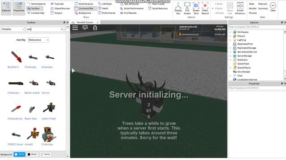Enter Full Screen mode

pyautogui.click(x=187, y=8)
